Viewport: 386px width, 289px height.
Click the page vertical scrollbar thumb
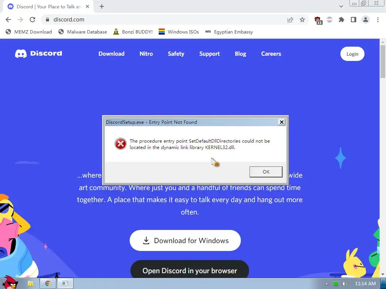[383, 61]
